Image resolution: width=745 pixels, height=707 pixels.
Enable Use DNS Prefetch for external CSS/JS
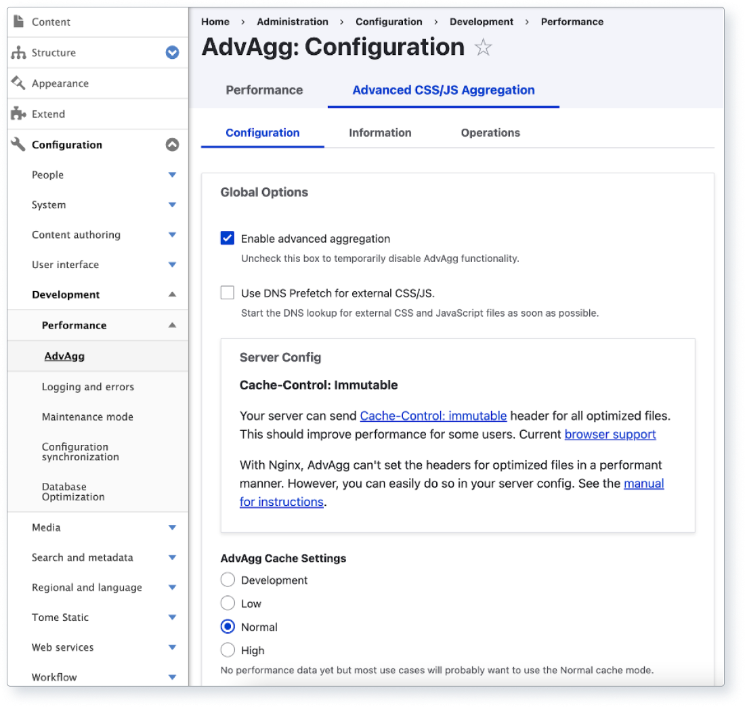pos(227,292)
